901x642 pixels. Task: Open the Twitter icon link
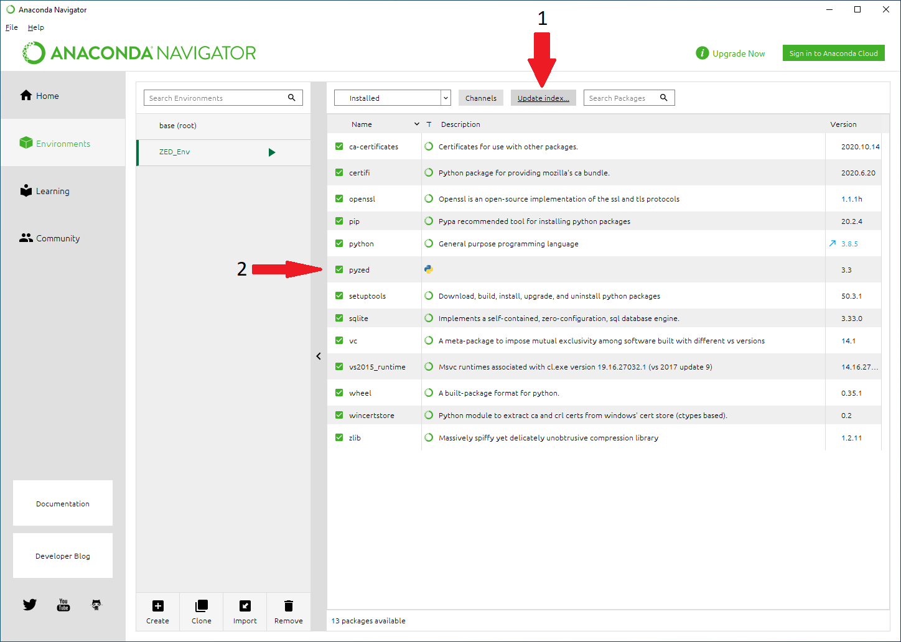30,605
